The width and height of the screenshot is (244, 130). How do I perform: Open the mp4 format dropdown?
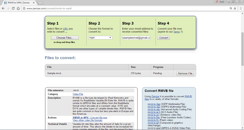100,38
